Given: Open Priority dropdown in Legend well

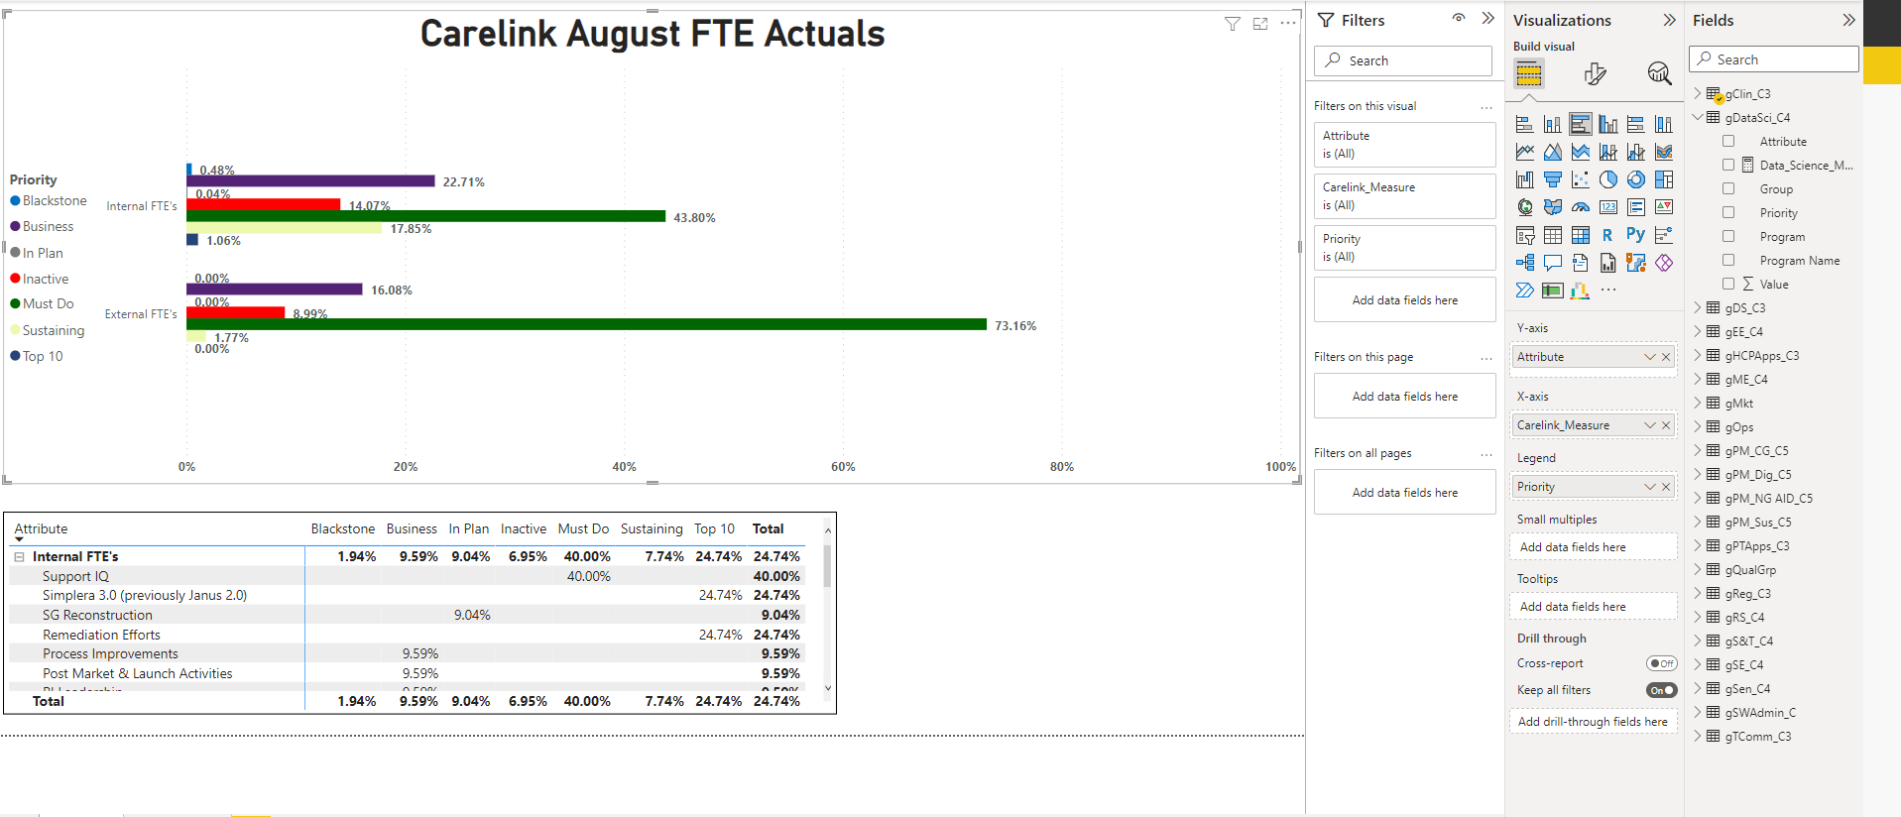Looking at the screenshot, I should 1650,487.
